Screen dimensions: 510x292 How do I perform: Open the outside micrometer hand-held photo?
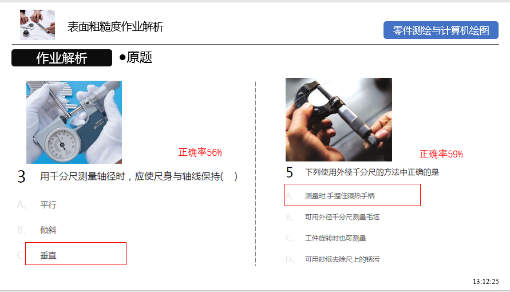pyautogui.click(x=339, y=120)
